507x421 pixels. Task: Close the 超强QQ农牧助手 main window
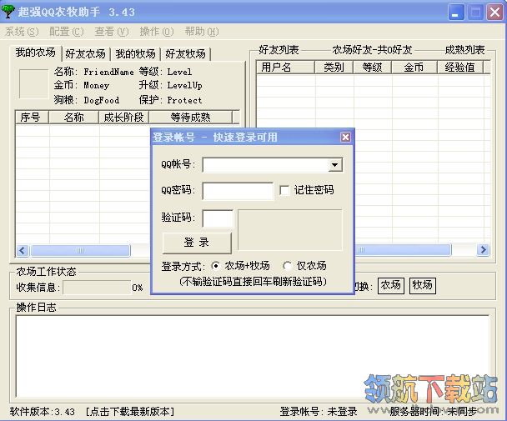click(495, 13)
